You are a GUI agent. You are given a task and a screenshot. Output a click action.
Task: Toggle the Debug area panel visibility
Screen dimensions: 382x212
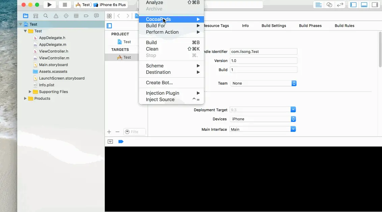[x=364, y=5]
